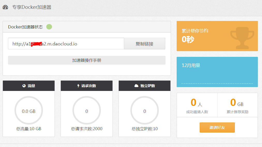Click the dashboard gauge icon in header
The width and height of the screenshot is (262, 147).
pyautogui.click(x=5, y=7)
